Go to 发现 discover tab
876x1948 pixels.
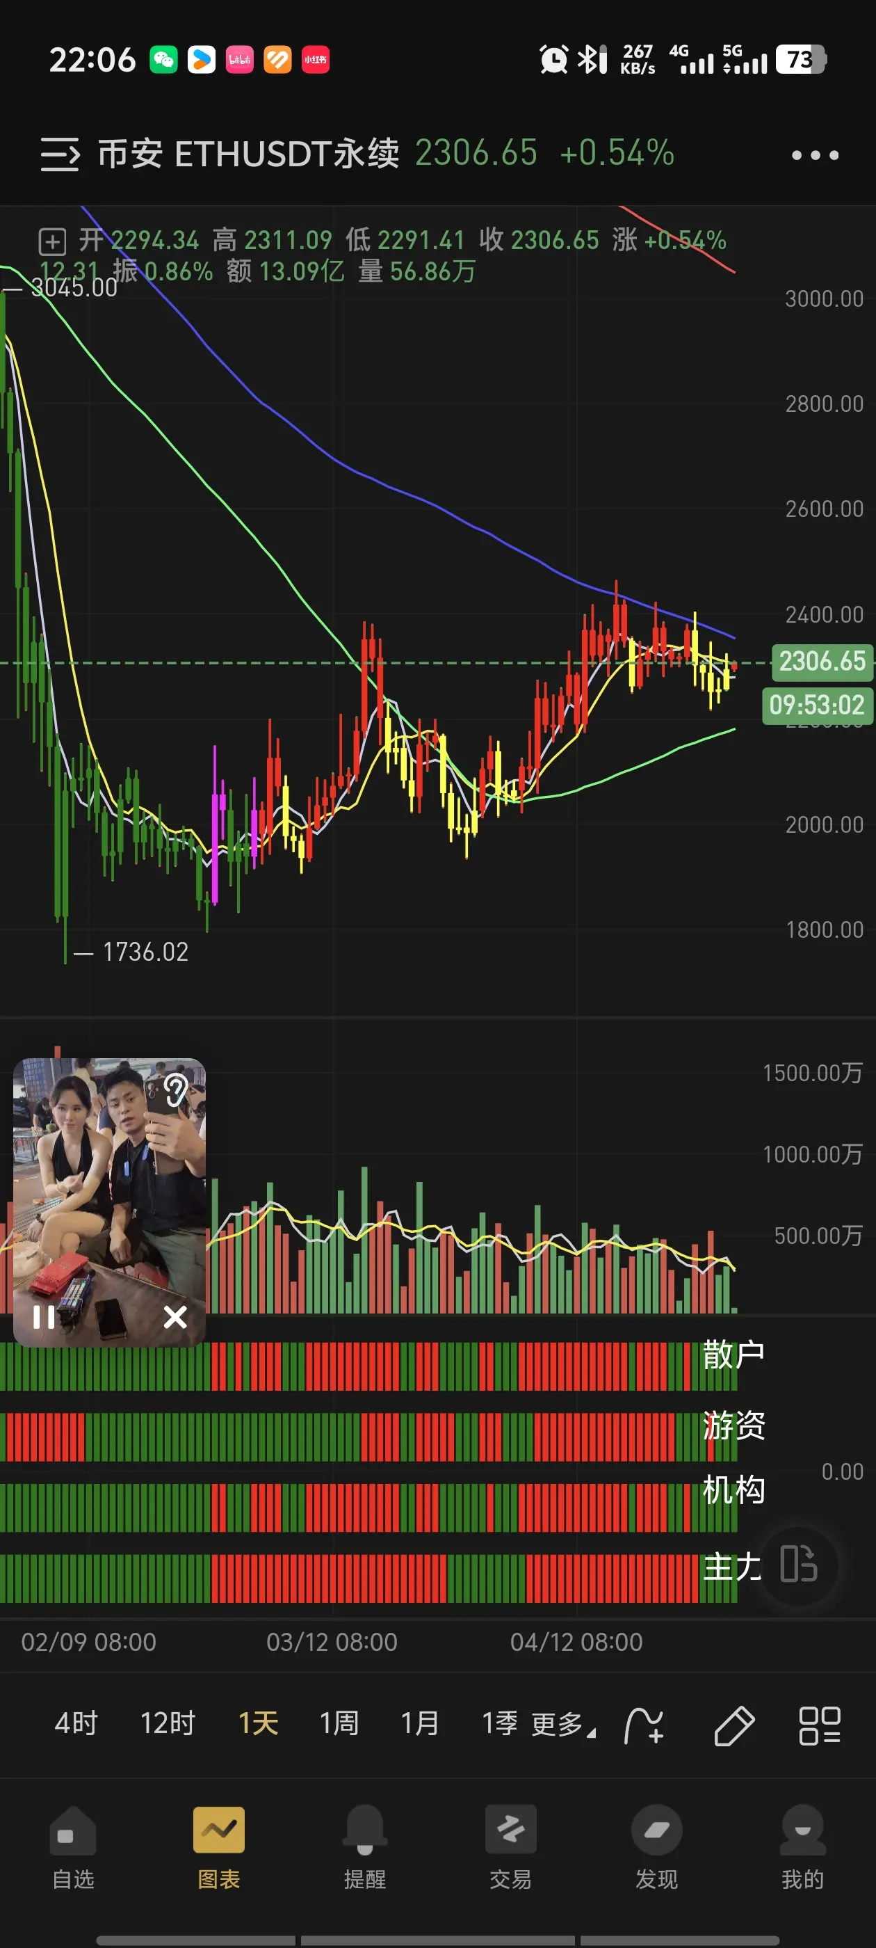(x=657, y=1847)
